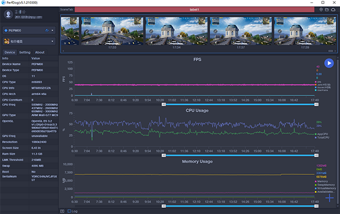Expand the PEPM00 device dropdown
This screenshot has width=340, height=214.
(x=52, y=31)
